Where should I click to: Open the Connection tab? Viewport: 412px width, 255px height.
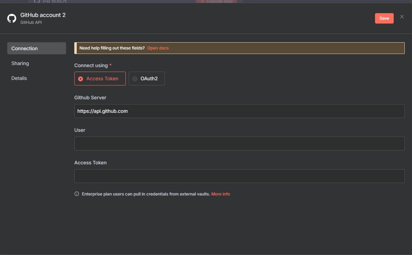37,48
